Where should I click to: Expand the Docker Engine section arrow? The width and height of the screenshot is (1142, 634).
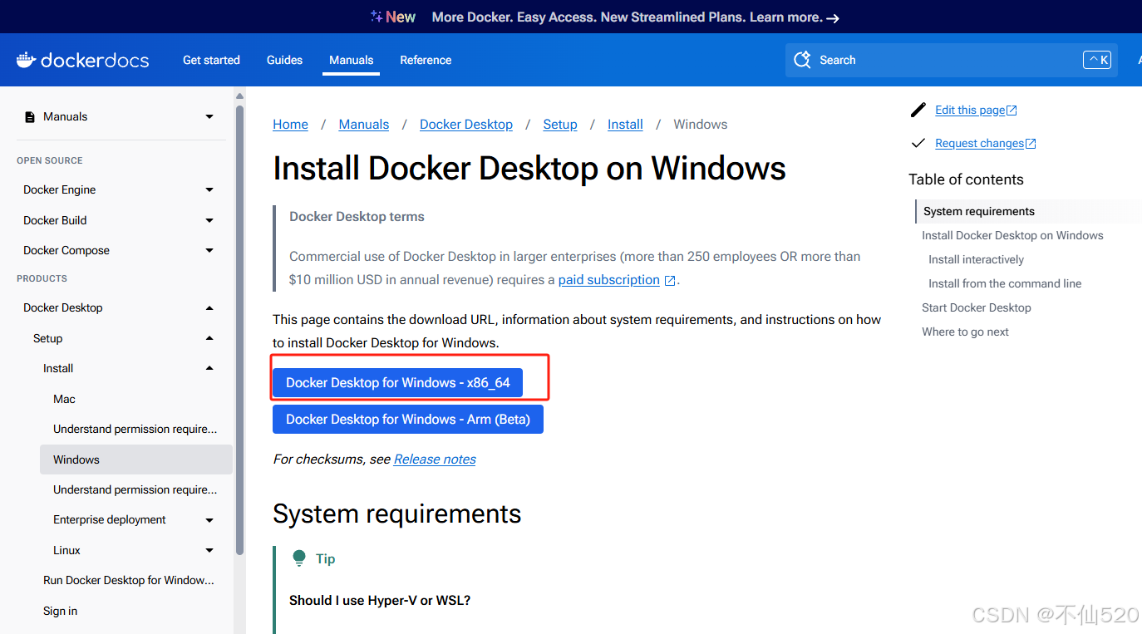(x=209, y=190)
